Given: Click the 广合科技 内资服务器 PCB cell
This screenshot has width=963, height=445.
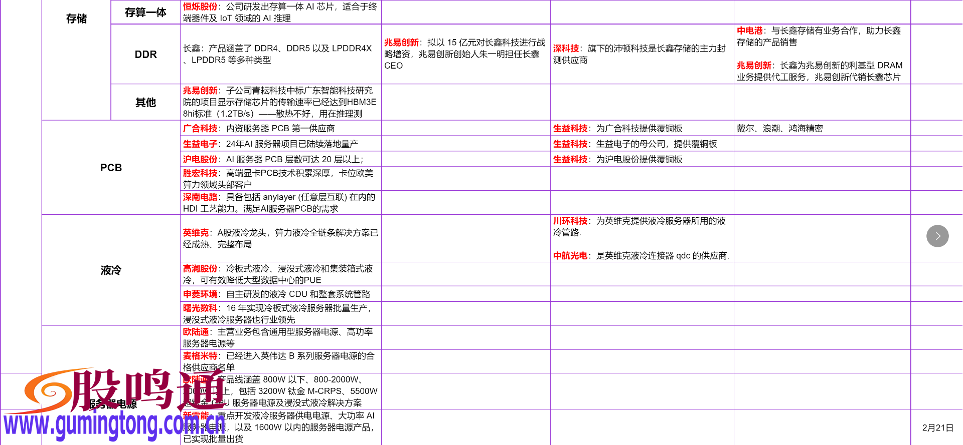Looking at the screenshot, I should tap(281, 128).
